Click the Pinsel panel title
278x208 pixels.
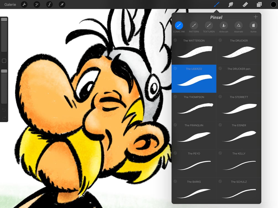[216, 17]
